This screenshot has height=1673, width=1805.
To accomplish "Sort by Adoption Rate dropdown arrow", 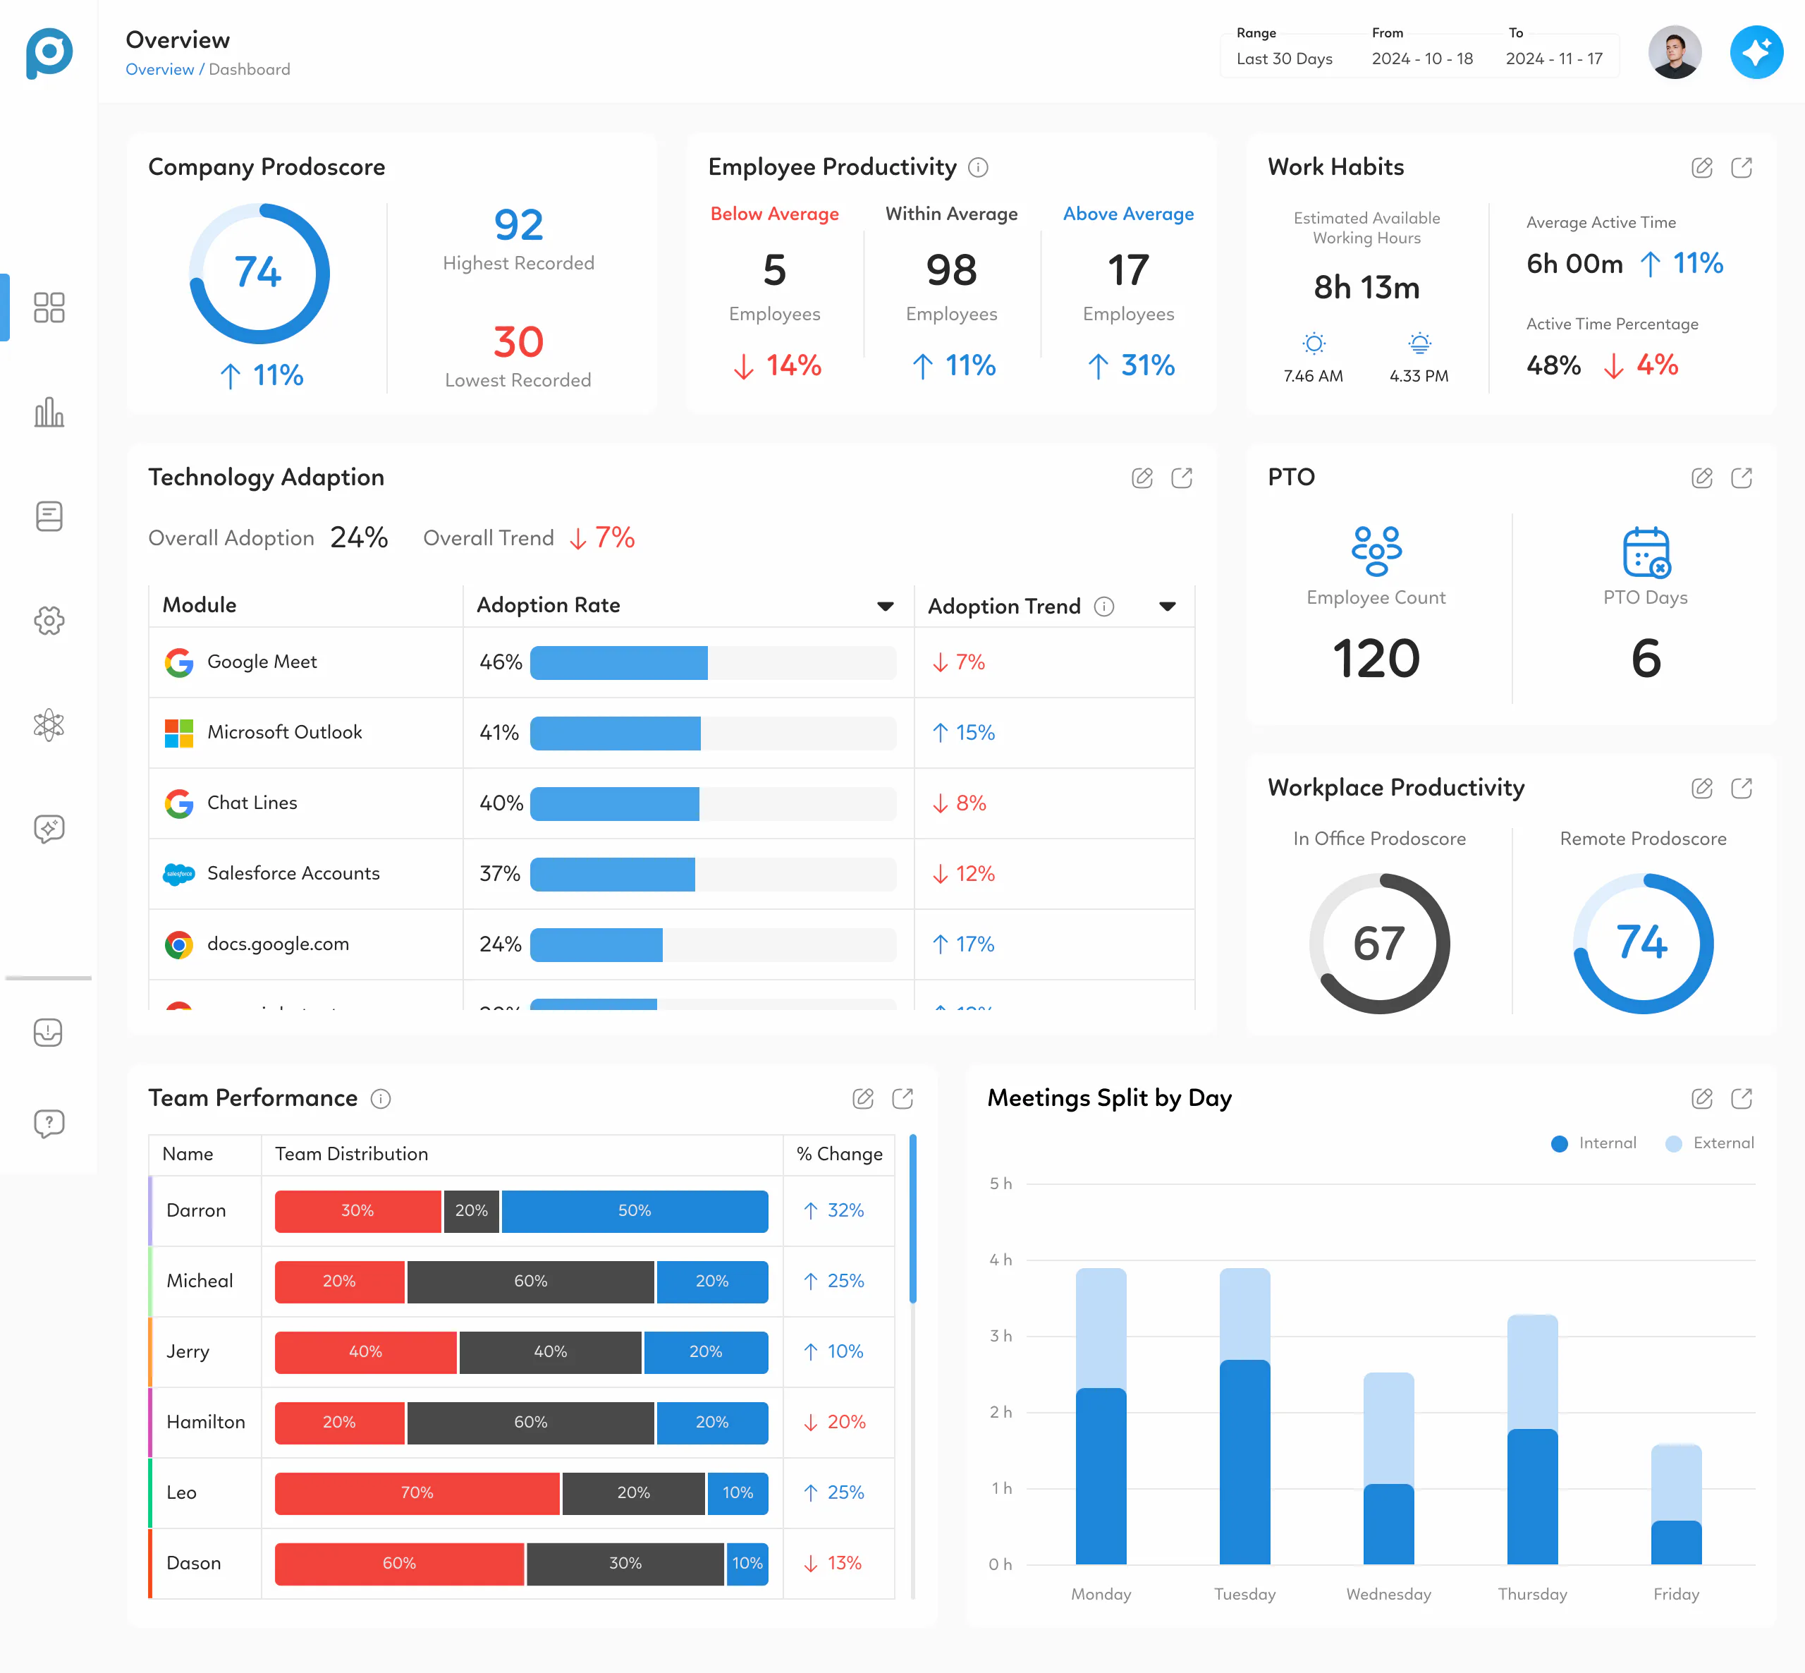I will [x=886, y=607].
